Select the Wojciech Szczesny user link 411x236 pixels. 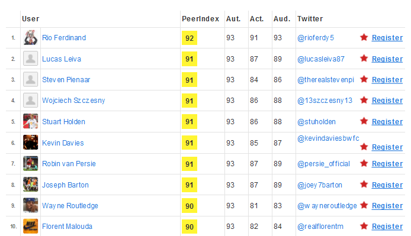point(73,101)
